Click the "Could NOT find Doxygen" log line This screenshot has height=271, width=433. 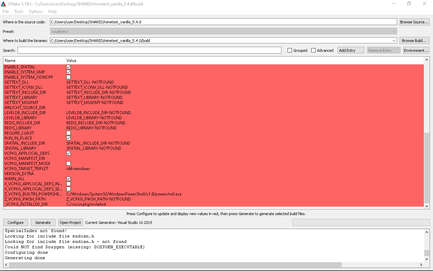[75, 247]
